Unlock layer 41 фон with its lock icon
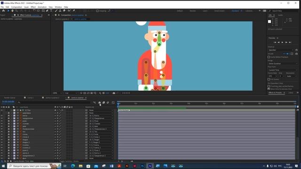Image resolution: width=301 pixels, height=169 pixels. point(8,159)
